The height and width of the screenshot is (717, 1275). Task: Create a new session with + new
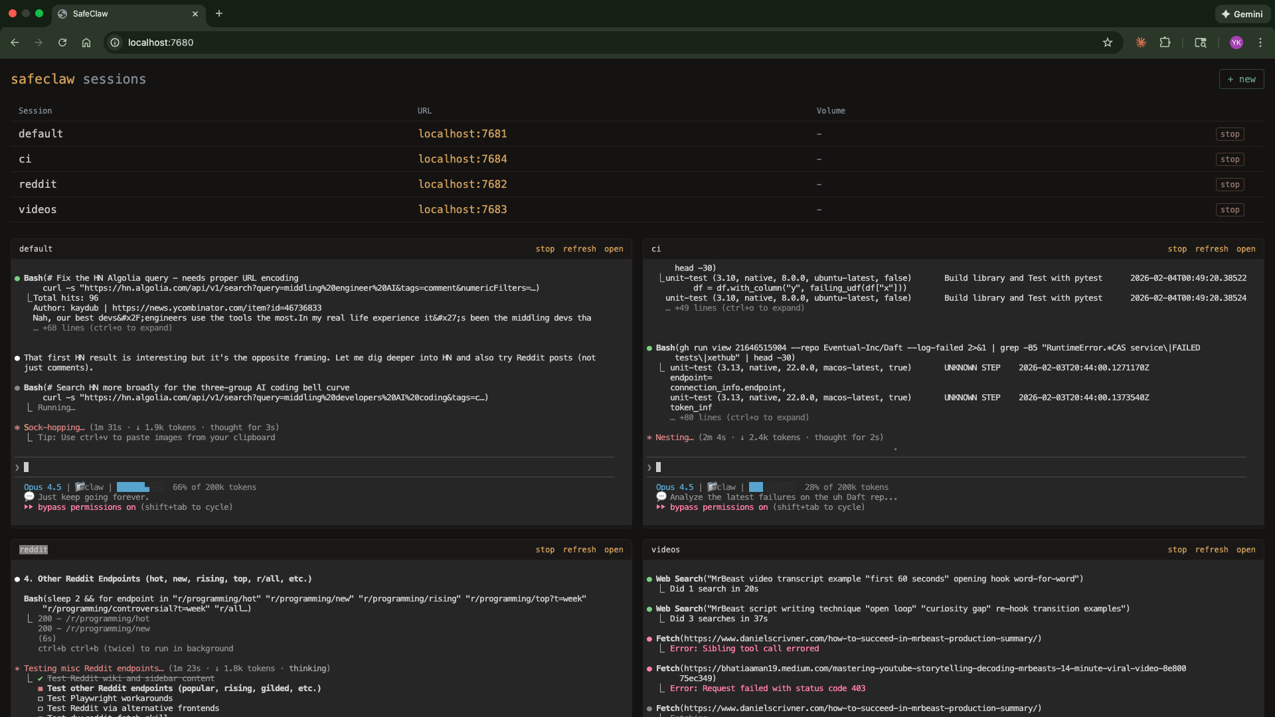pos(1241,79)
